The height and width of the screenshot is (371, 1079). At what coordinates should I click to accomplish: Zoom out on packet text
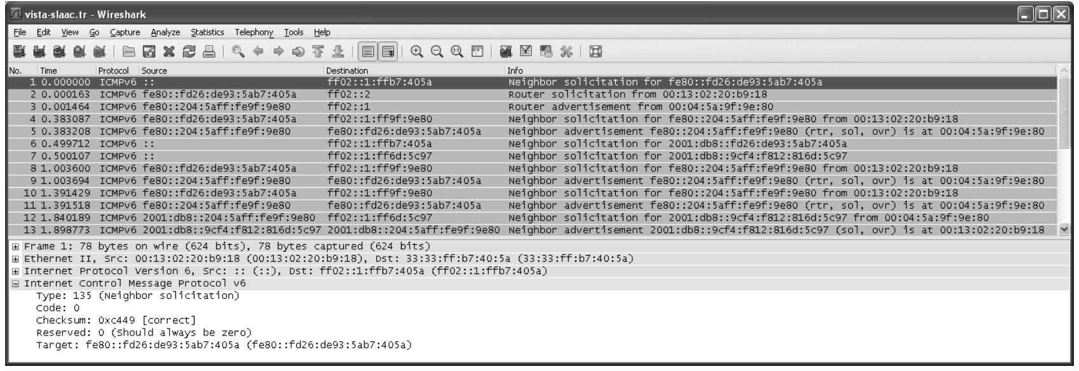pos(437,52)
